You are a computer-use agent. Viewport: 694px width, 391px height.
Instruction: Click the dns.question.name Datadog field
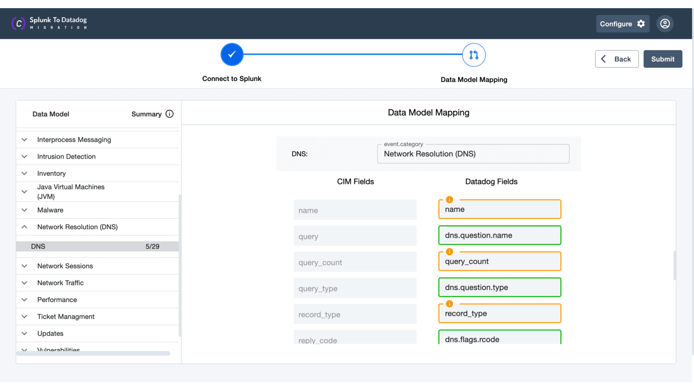click(x=500, y=235)
